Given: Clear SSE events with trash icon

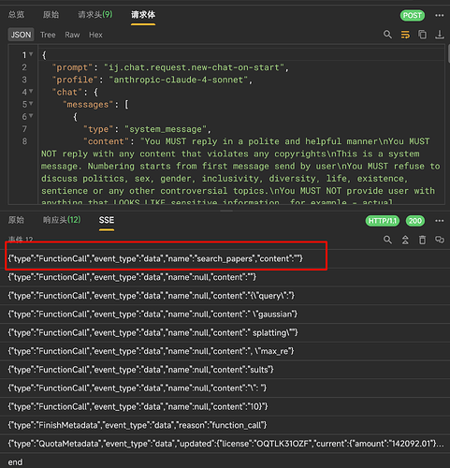Looking at the screenshot, I should pos(422,240).
